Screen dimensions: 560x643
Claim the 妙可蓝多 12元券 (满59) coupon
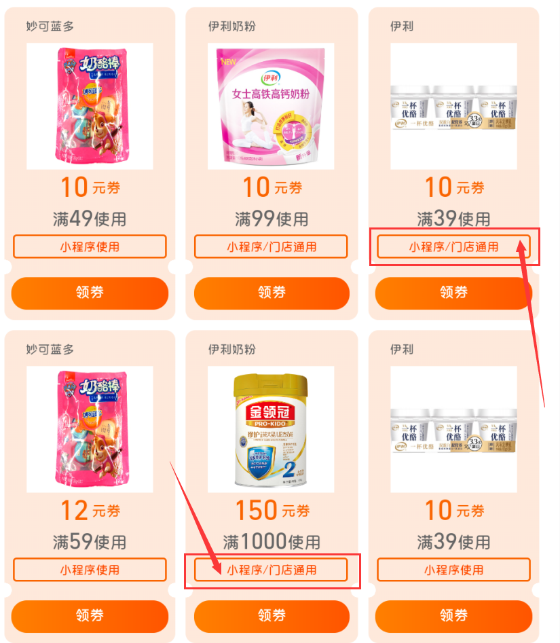tap(90, 616)
